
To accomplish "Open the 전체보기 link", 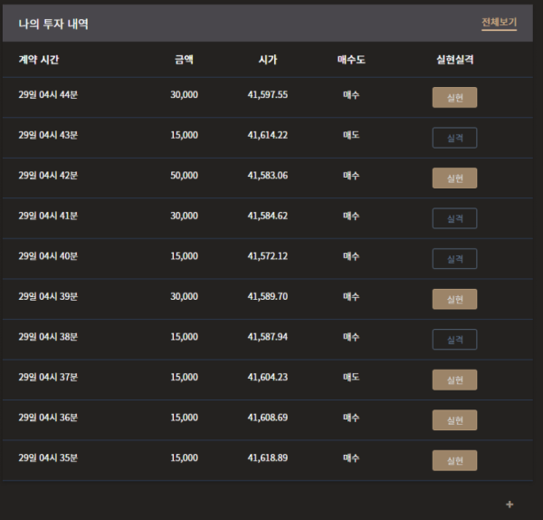I will click(x=499, y=23).
